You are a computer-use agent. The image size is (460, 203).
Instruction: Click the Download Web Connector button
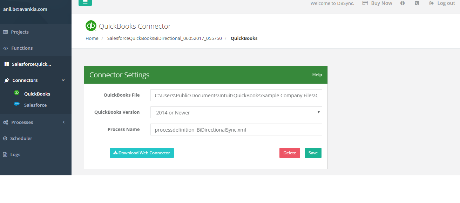point(142,153)
